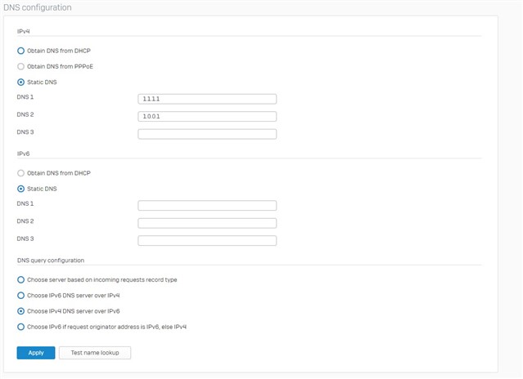Click the IPv6 DNS 3 input field

[x=207, y=240]
